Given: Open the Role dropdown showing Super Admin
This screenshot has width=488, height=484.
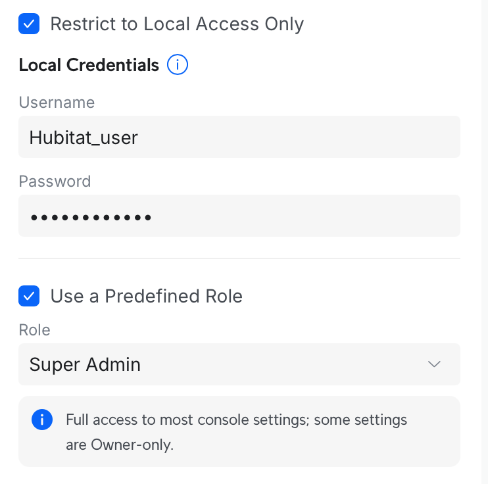Looking at the screenshot, I should (239, 364).
